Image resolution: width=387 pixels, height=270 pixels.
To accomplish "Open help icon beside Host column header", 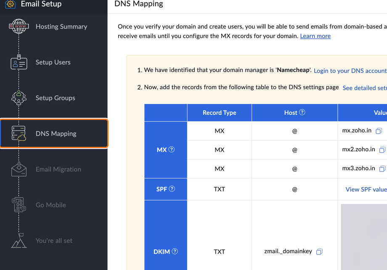I will click(x=302, y=112).
